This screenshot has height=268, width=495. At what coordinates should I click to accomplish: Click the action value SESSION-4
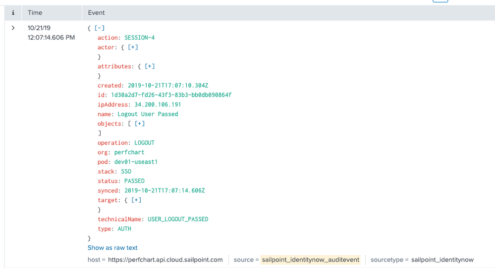click(x=139, y=38)
